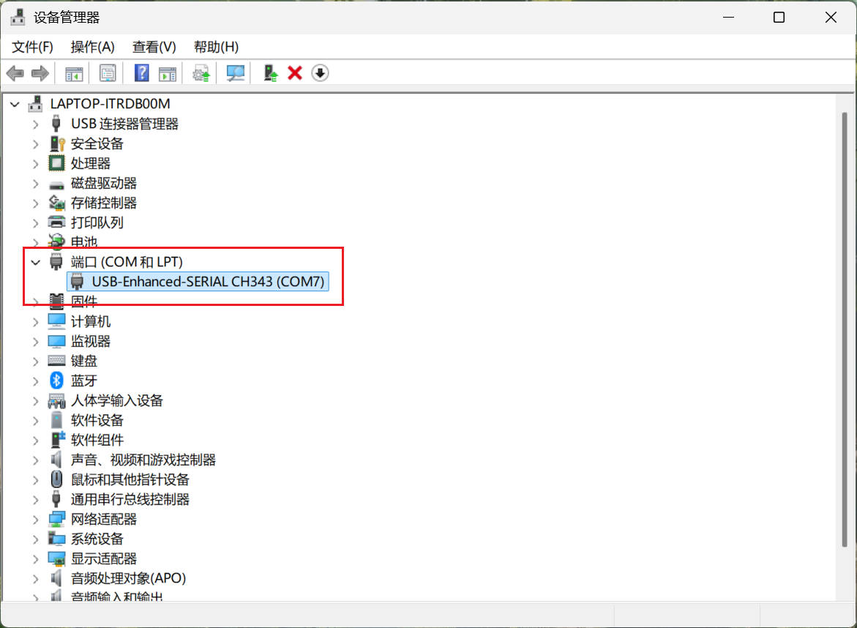
Task: Select the 蓝牙 category entry
Action: click(83, 380)
